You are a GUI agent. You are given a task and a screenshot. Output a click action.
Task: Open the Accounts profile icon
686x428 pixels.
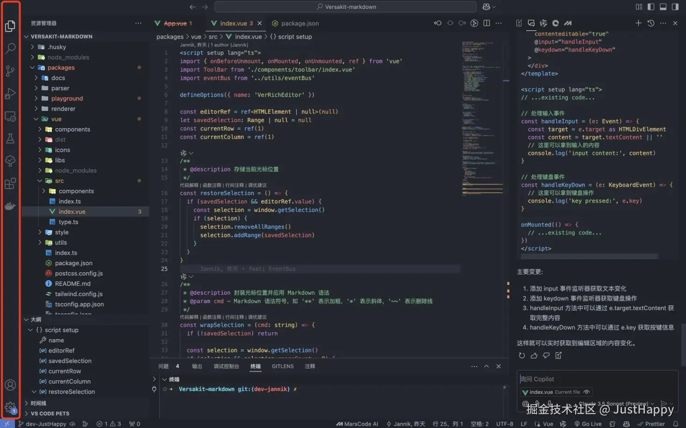click(10, 385)
